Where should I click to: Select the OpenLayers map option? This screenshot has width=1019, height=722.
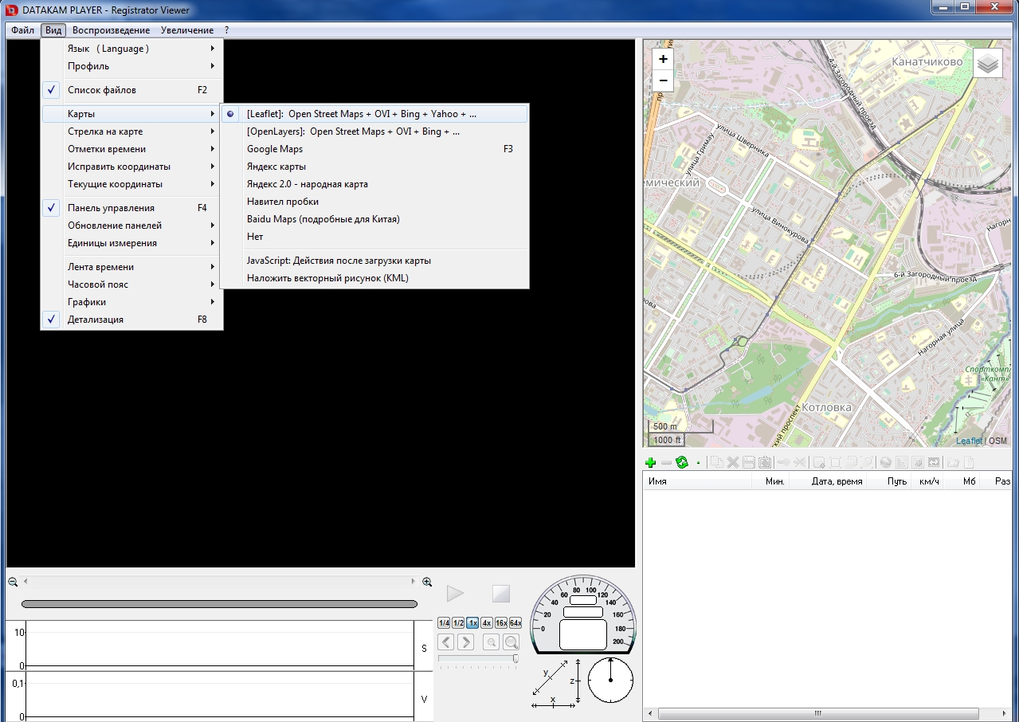tap(353, 131)
